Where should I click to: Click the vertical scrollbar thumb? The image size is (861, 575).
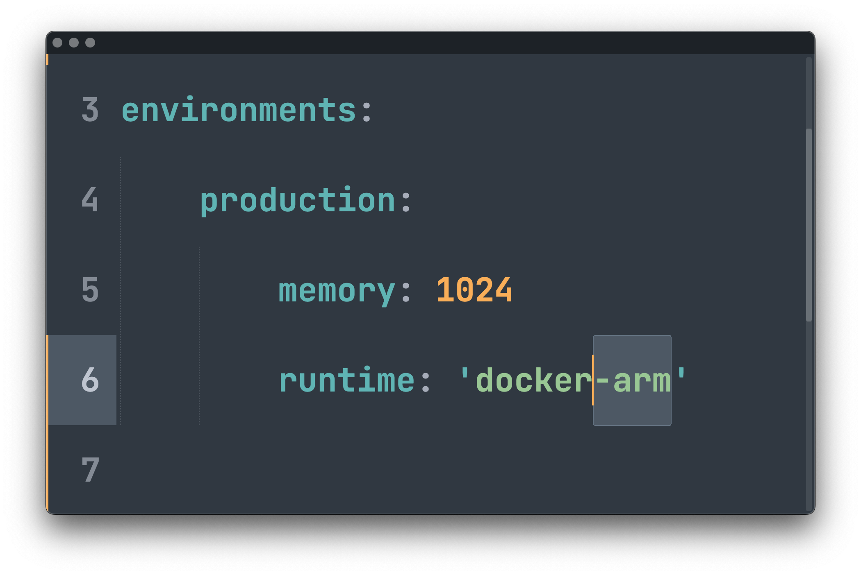[809, 225]
